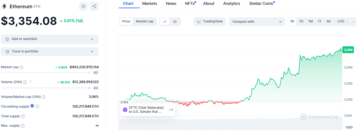
Task: Toggle the LOG scale option
Action: click(341, 21)
